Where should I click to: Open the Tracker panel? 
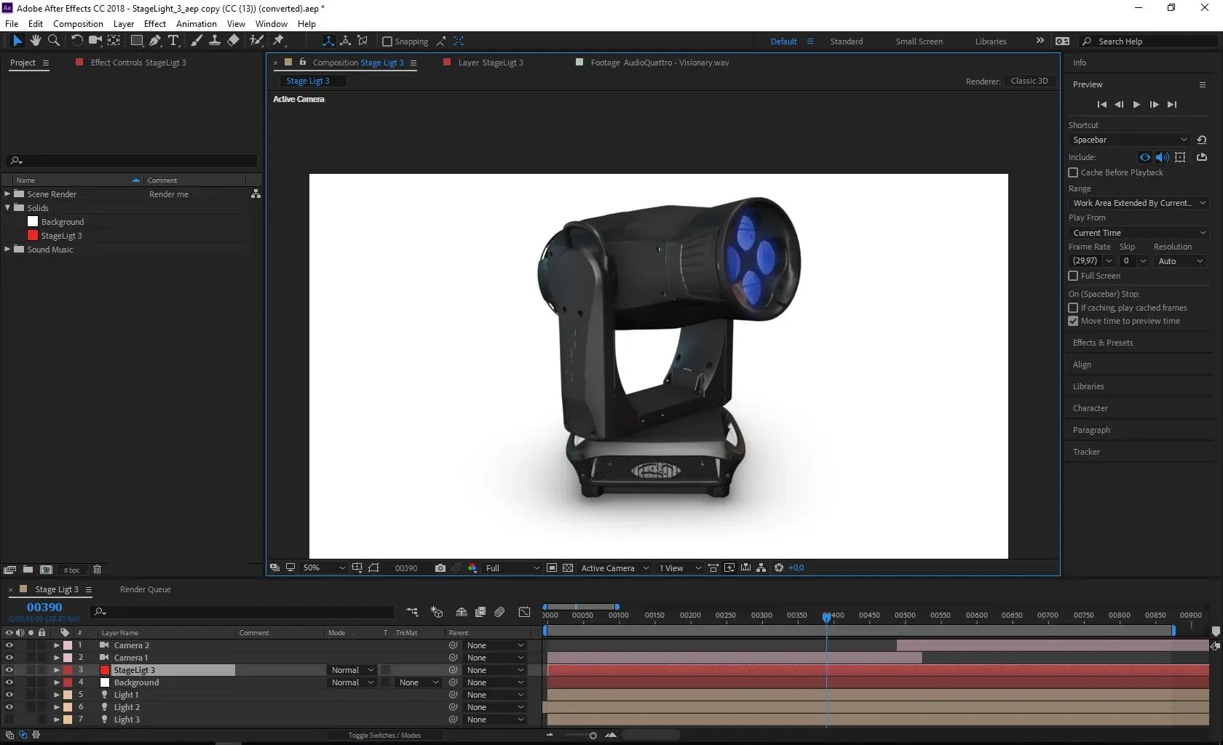pyautogui.click(x=1086, y=452)
